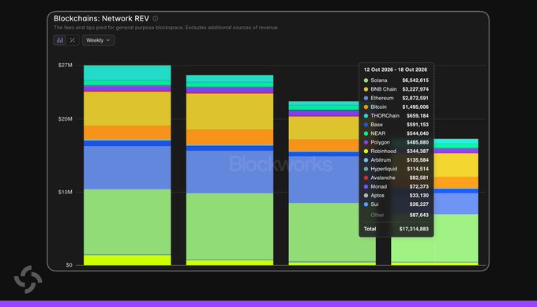Click the Bitcoin orange dot in tooltip
The width and height of the screenshot is (537, 307).
click(x=366, y=107)
